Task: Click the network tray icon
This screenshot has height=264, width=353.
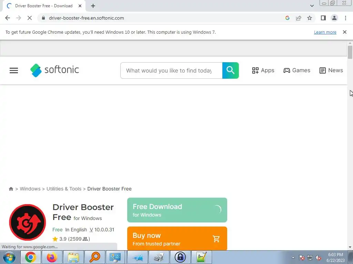Action: tap(310, 257)
